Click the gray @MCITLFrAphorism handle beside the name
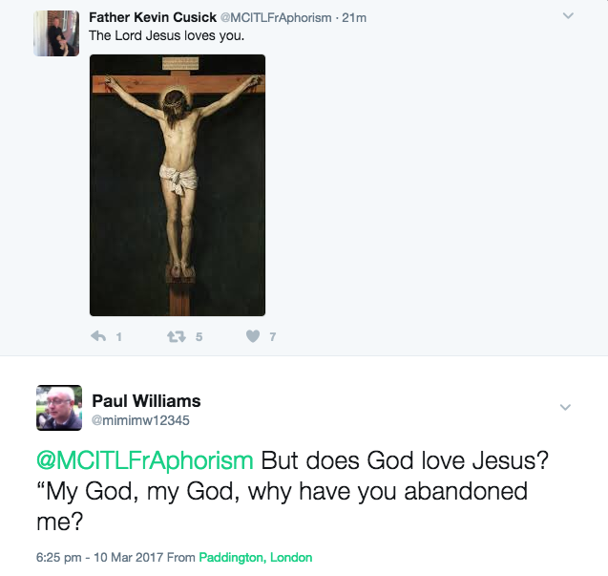 (x=276, y=17)
